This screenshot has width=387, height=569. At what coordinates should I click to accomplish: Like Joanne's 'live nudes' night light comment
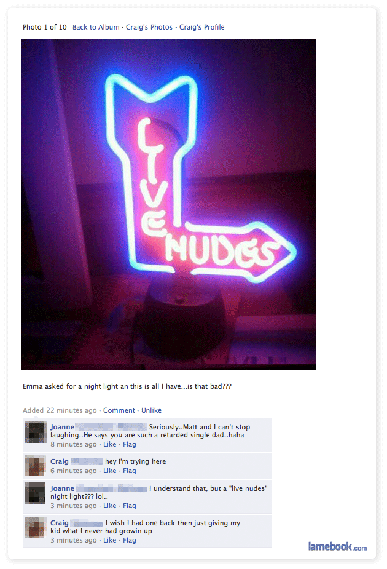point(110,506)
